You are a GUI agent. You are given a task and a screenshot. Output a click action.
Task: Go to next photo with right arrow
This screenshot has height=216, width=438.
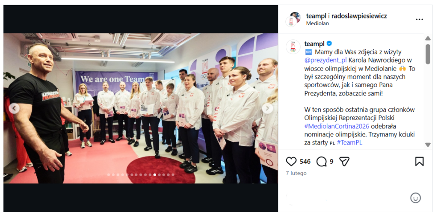268,108
